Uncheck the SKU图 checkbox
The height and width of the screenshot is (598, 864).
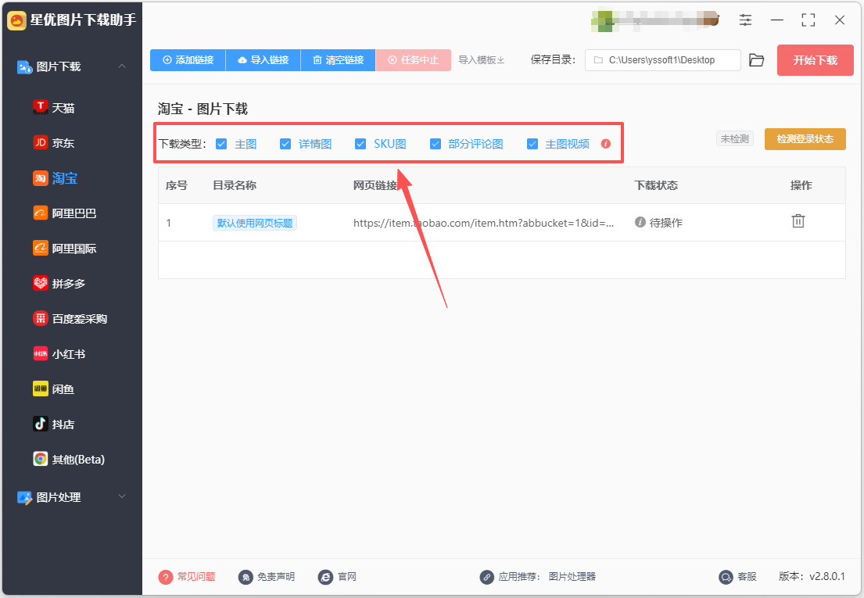click(x=360, y=144)
